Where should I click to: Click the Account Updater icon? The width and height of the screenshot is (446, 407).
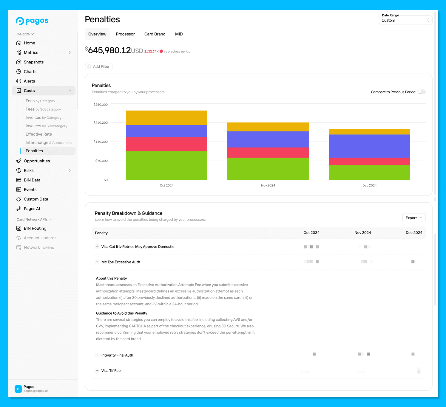coord(18,238)
